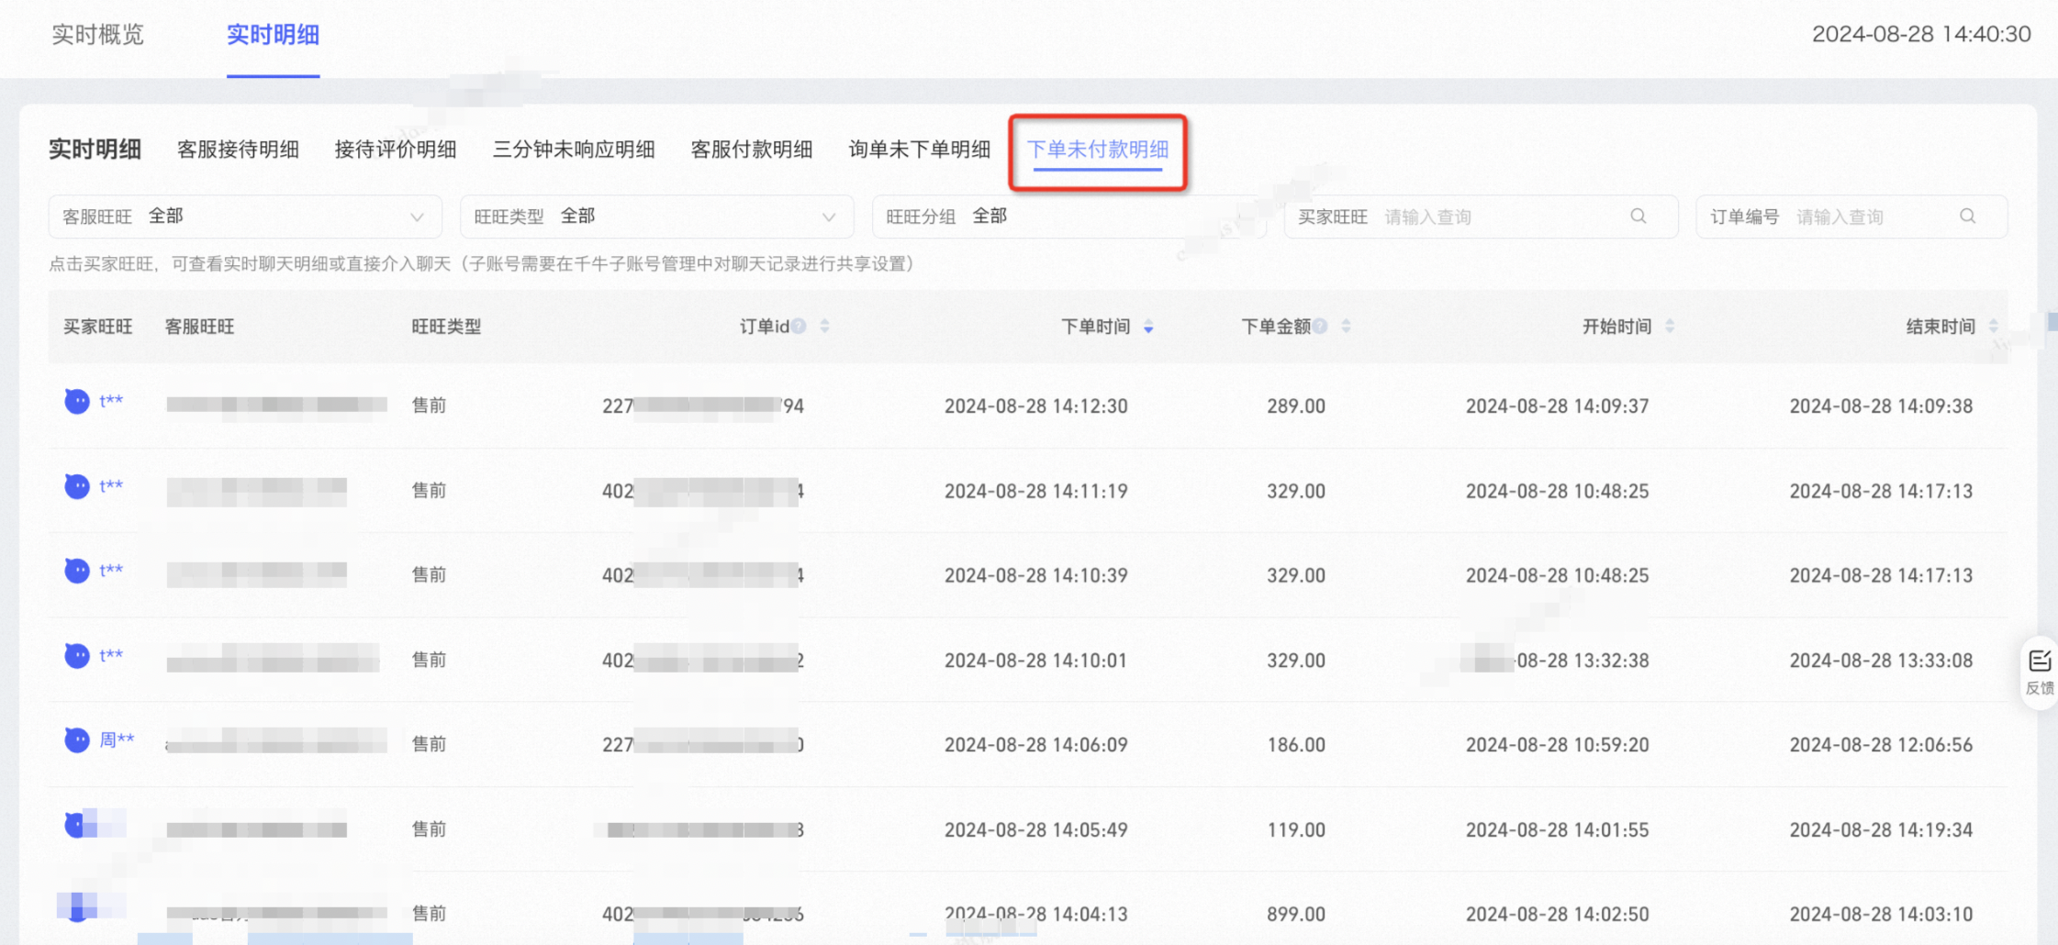Screen dimensions: 2058x945
Task: Open buyer t** in 289.00 row
Action: [x=111, y=402]
